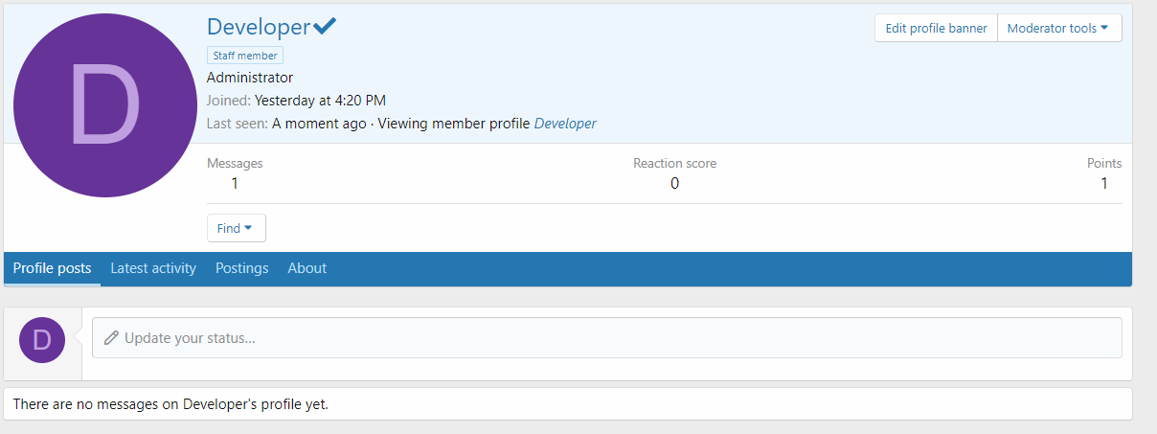Click the Staff member badge

245,56
